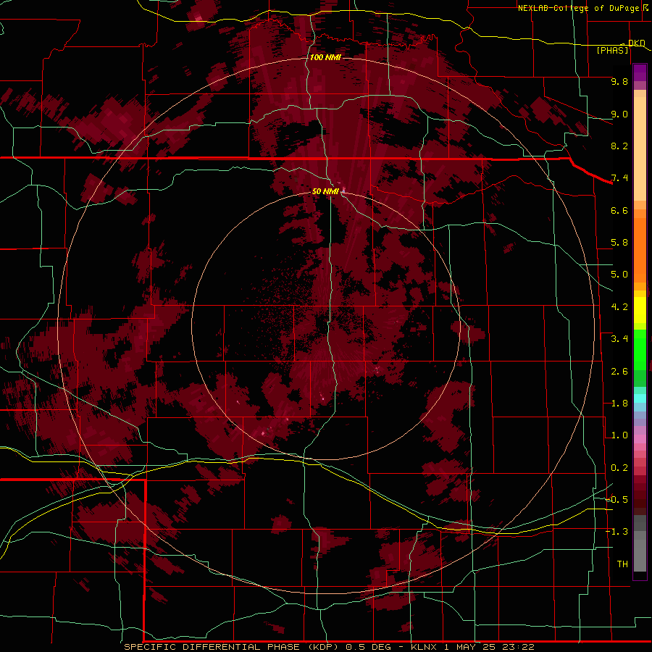Click the 9.0 scale value
Image resolution: width=652 pixels, height=652 pixels.
(619, 114)
